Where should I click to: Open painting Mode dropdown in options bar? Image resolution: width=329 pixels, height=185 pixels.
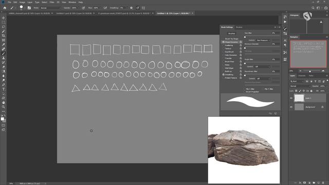click(50, 8)
